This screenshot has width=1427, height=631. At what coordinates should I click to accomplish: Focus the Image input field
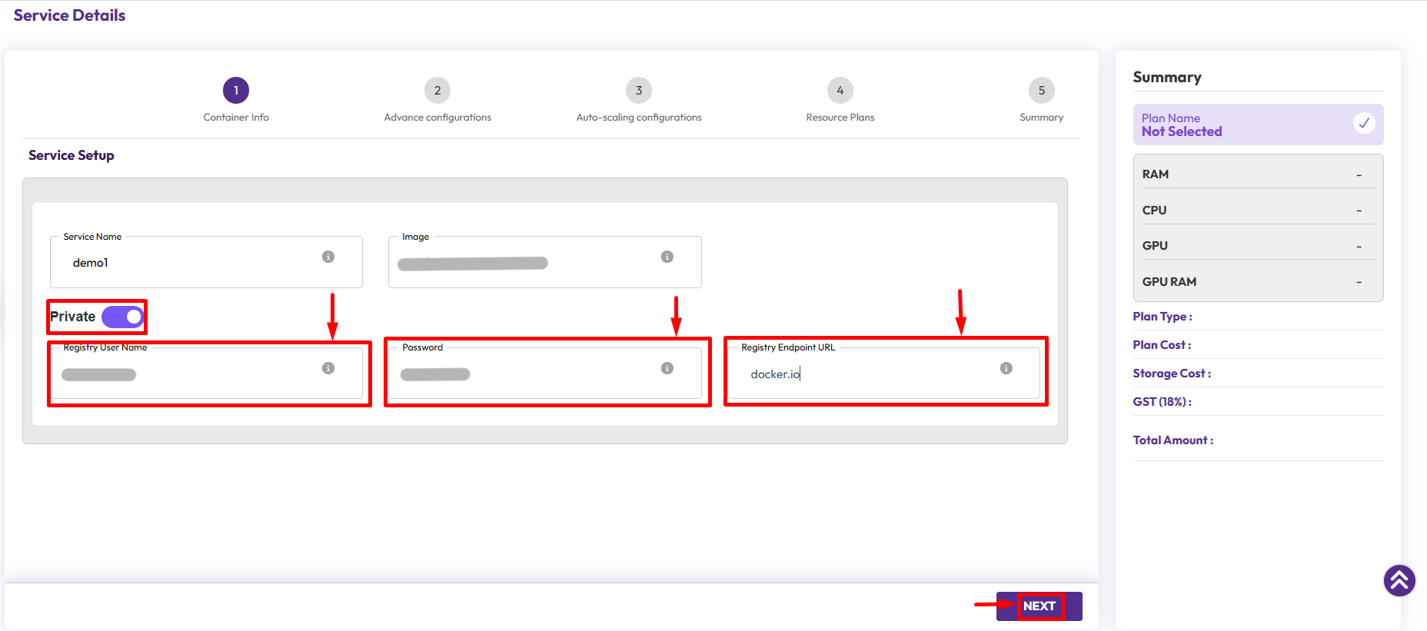pyautogui.click(x=523, y=263)
